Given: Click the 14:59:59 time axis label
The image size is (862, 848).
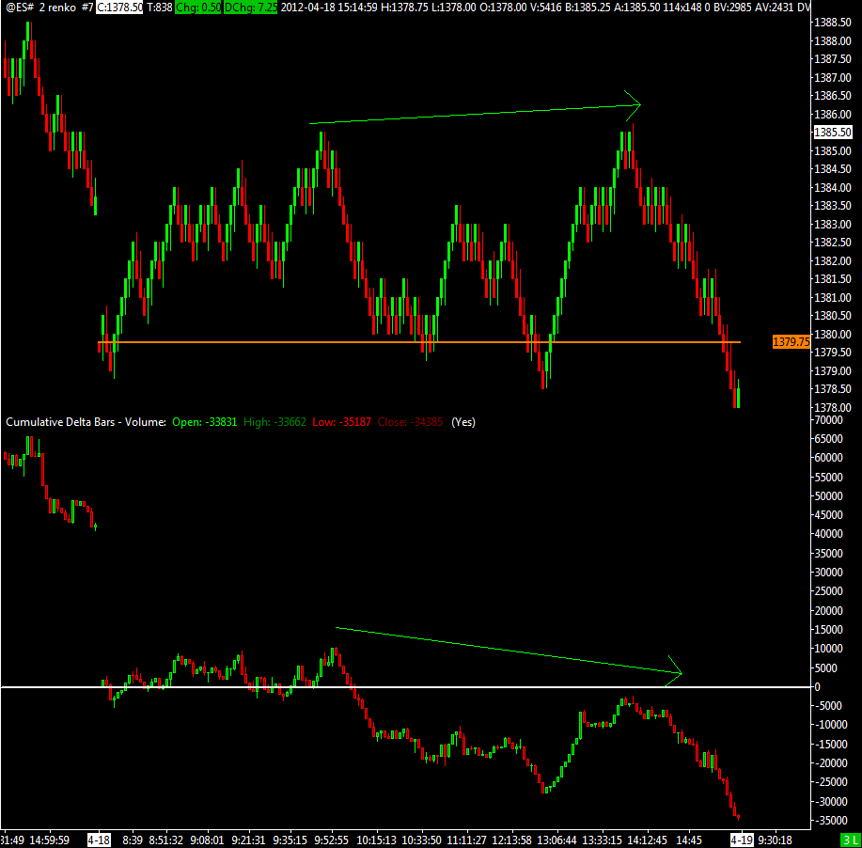Looking at the screenshot, I should pos(50,840).
